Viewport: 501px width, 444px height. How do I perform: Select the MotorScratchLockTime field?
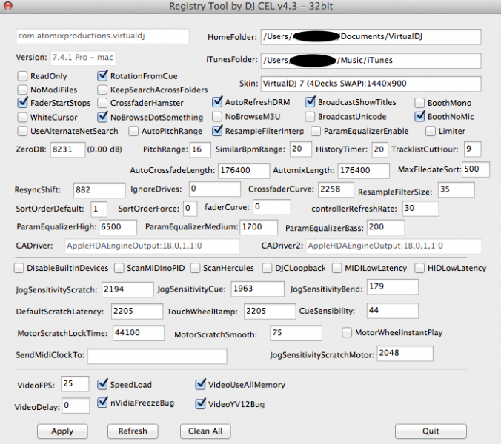(139, 333)
